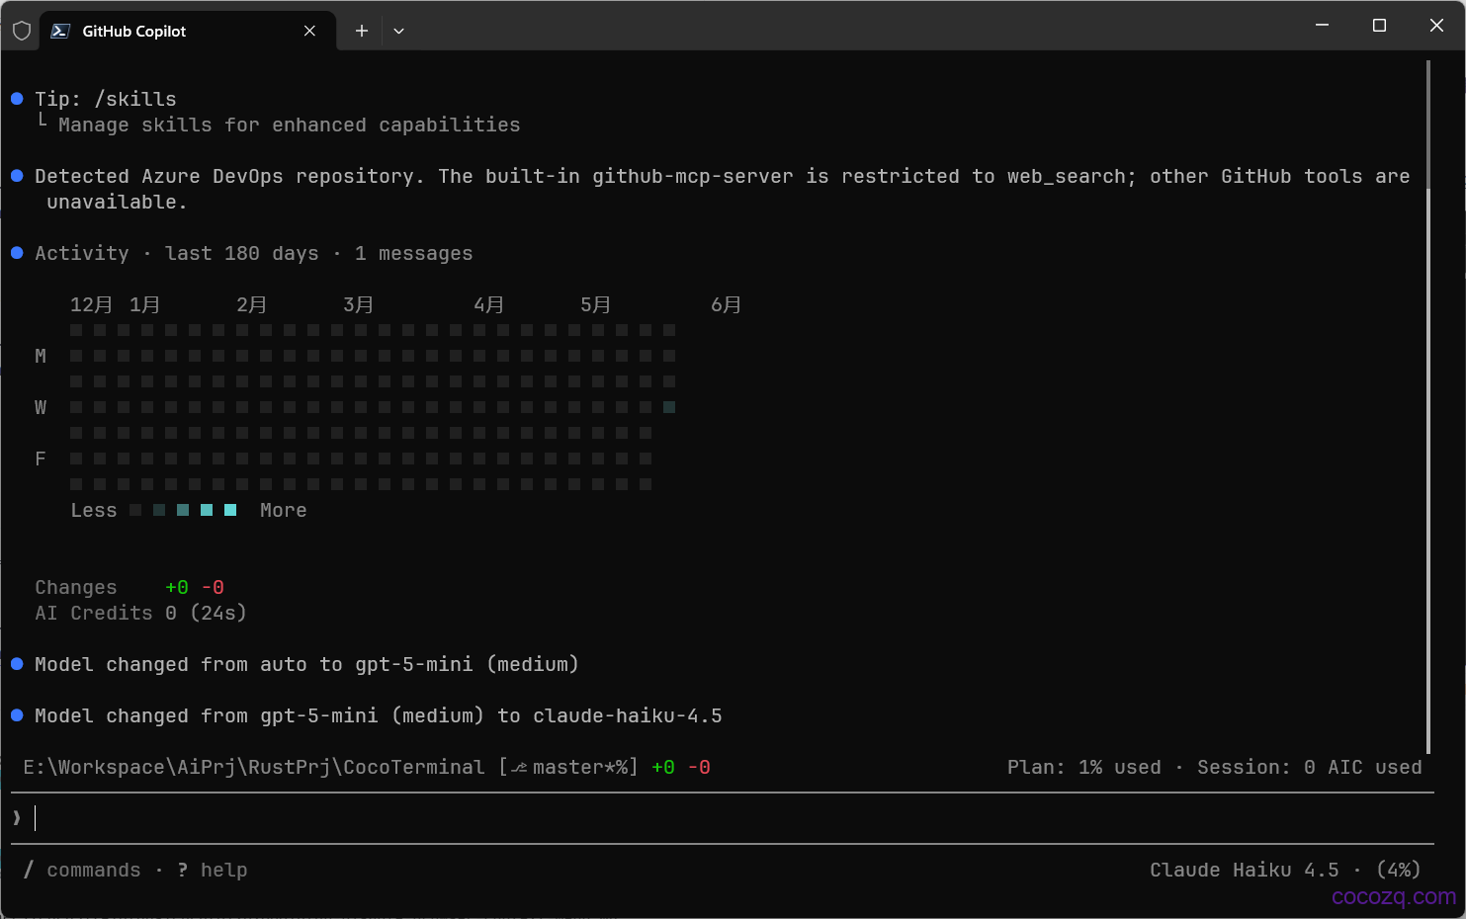1466x919 pixels.
Task: Click the 'master*%' branch name
Action: (580, 767)
